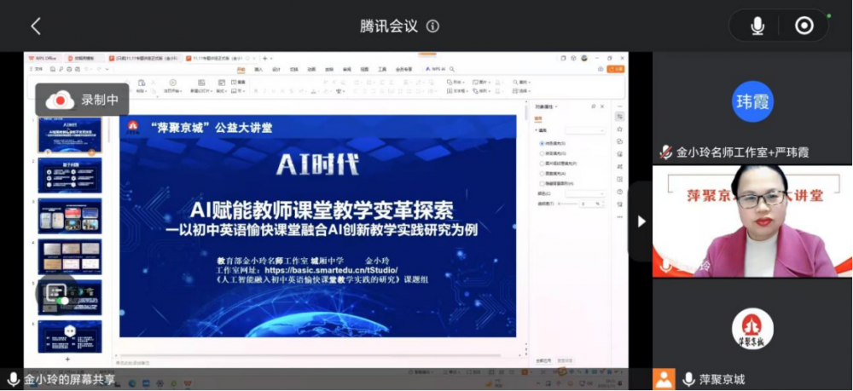Screen dimensions: 853x391
Task: Open a new WPS tab with plus
Action: pyautogui.click(x=264, y=58)
